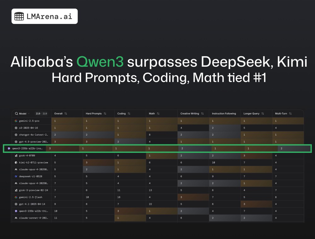Select the Multi-Turn column header
The width and height of the screenshot is (315, 239).
point(281,114)
